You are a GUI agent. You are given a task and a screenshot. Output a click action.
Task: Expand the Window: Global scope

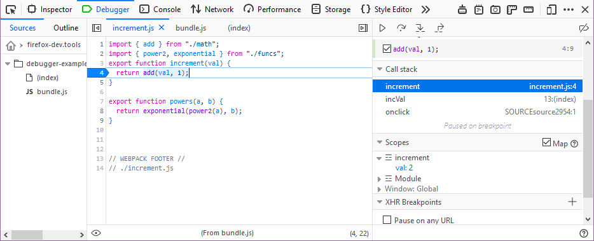coord(379,189)
